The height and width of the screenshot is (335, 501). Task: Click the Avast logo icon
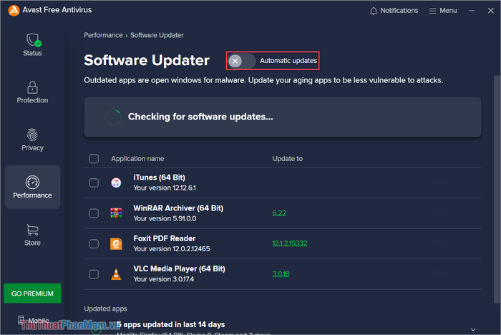click(x=14, y=10)
